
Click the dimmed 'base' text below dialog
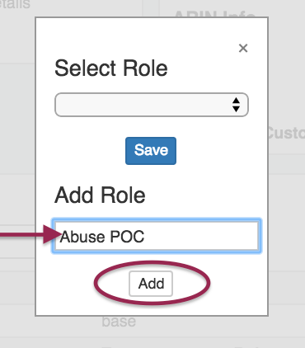[x=119, y=322]
